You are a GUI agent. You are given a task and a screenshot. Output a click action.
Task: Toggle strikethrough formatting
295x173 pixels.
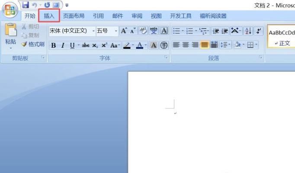coord(85,45)
